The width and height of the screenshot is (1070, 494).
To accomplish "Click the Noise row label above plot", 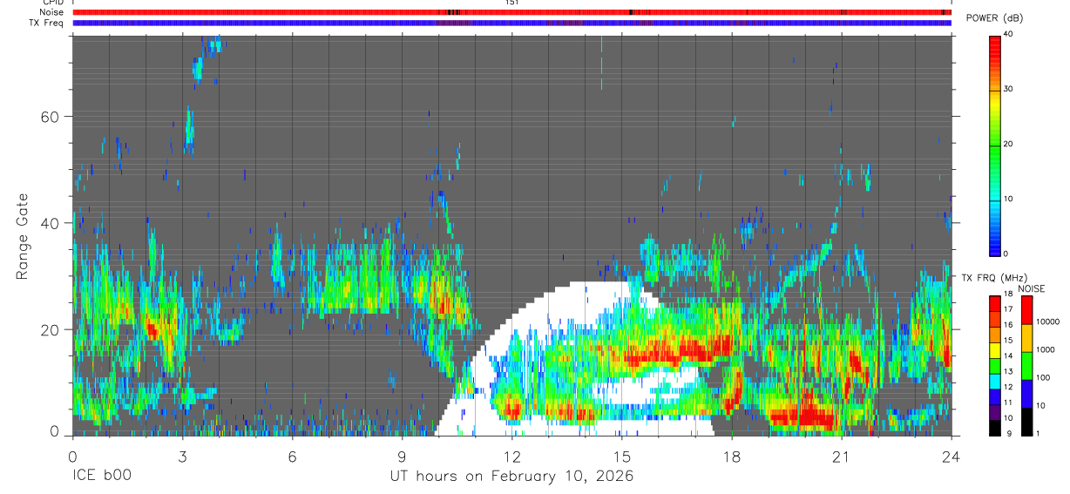I will pyautogui.click(x=51, y=12).
